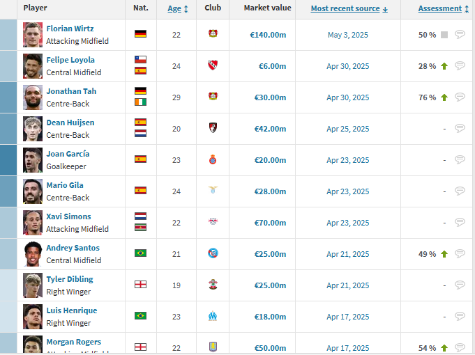Click Southampton crest in Tyler Dibling row

pyautogui.click(x=213, y=285)
